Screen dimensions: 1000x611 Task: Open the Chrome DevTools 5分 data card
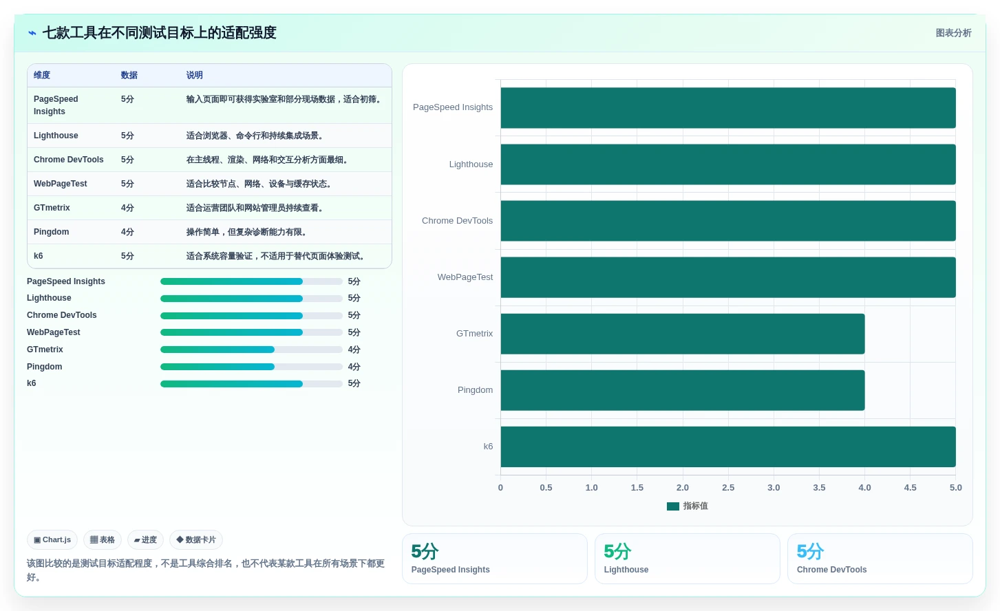(x=880, y=559)
